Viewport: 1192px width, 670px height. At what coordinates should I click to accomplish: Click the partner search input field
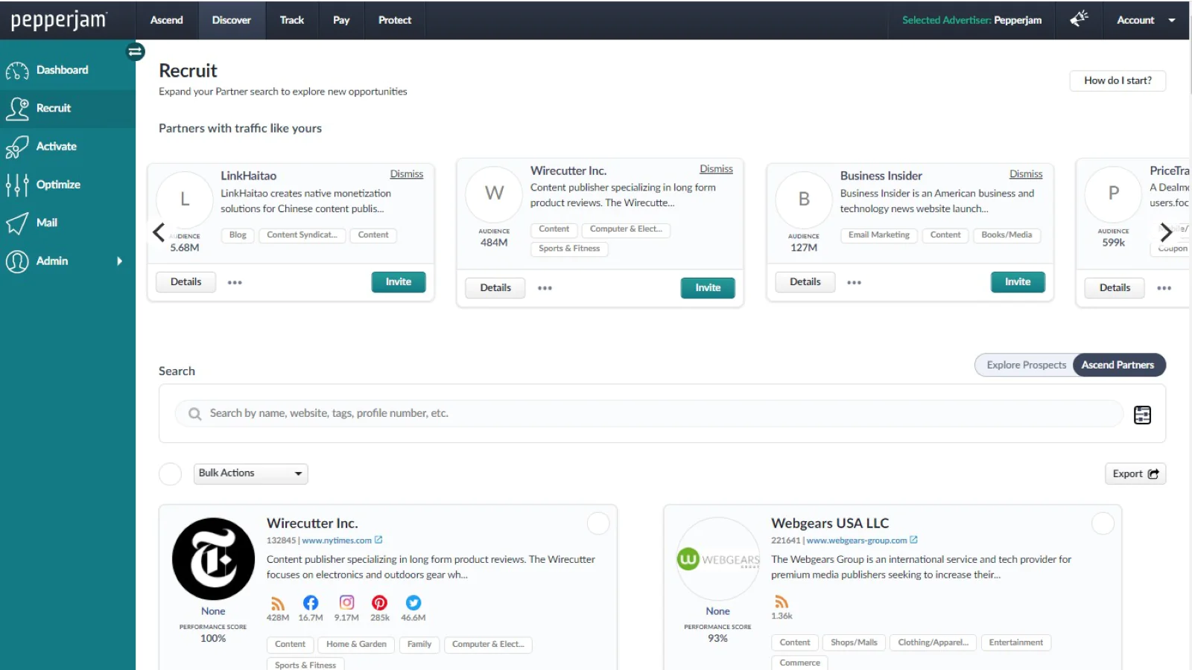[x=656, y=413]
